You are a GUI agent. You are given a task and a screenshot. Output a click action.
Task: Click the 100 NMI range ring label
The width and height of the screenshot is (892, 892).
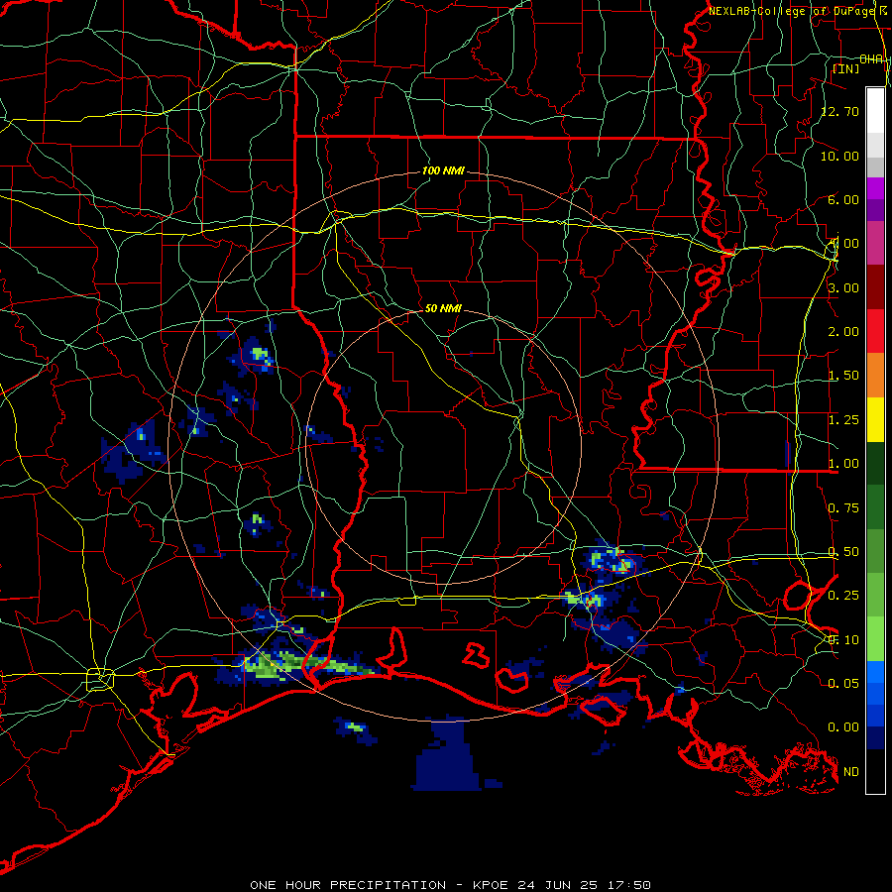coord(443,170)
